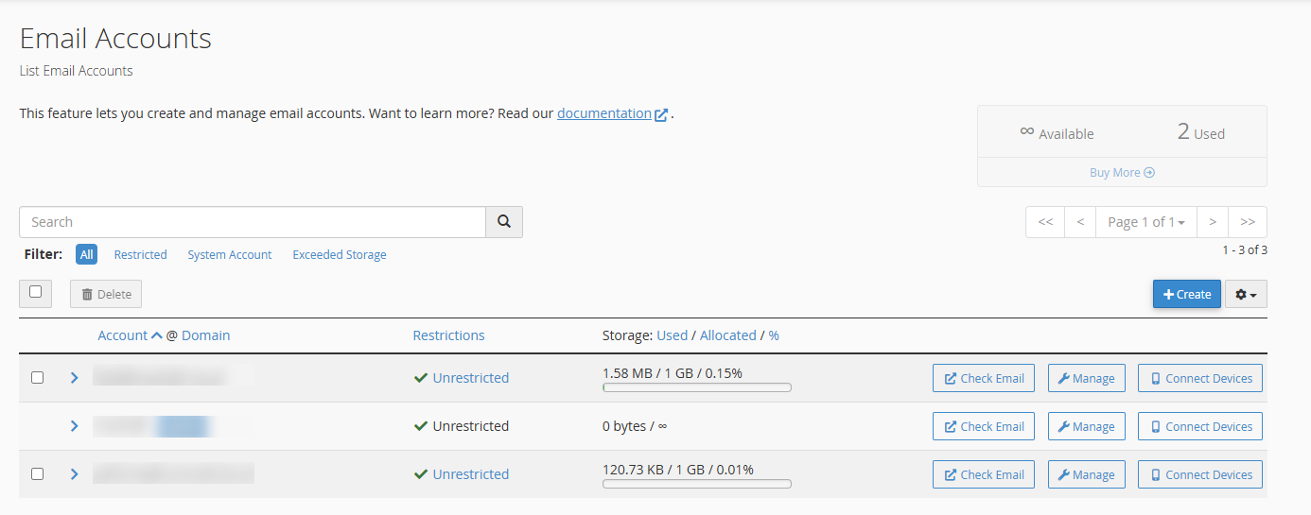Expand the 0 bytes account row
The image size is (1311, 515).
click(74, 425)
